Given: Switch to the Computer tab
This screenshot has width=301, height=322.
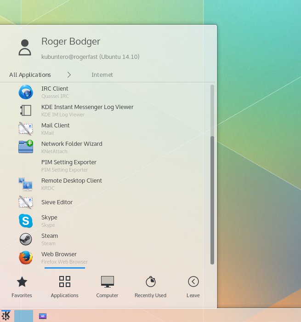Looking at the screenshot, I should click(107, 287).
